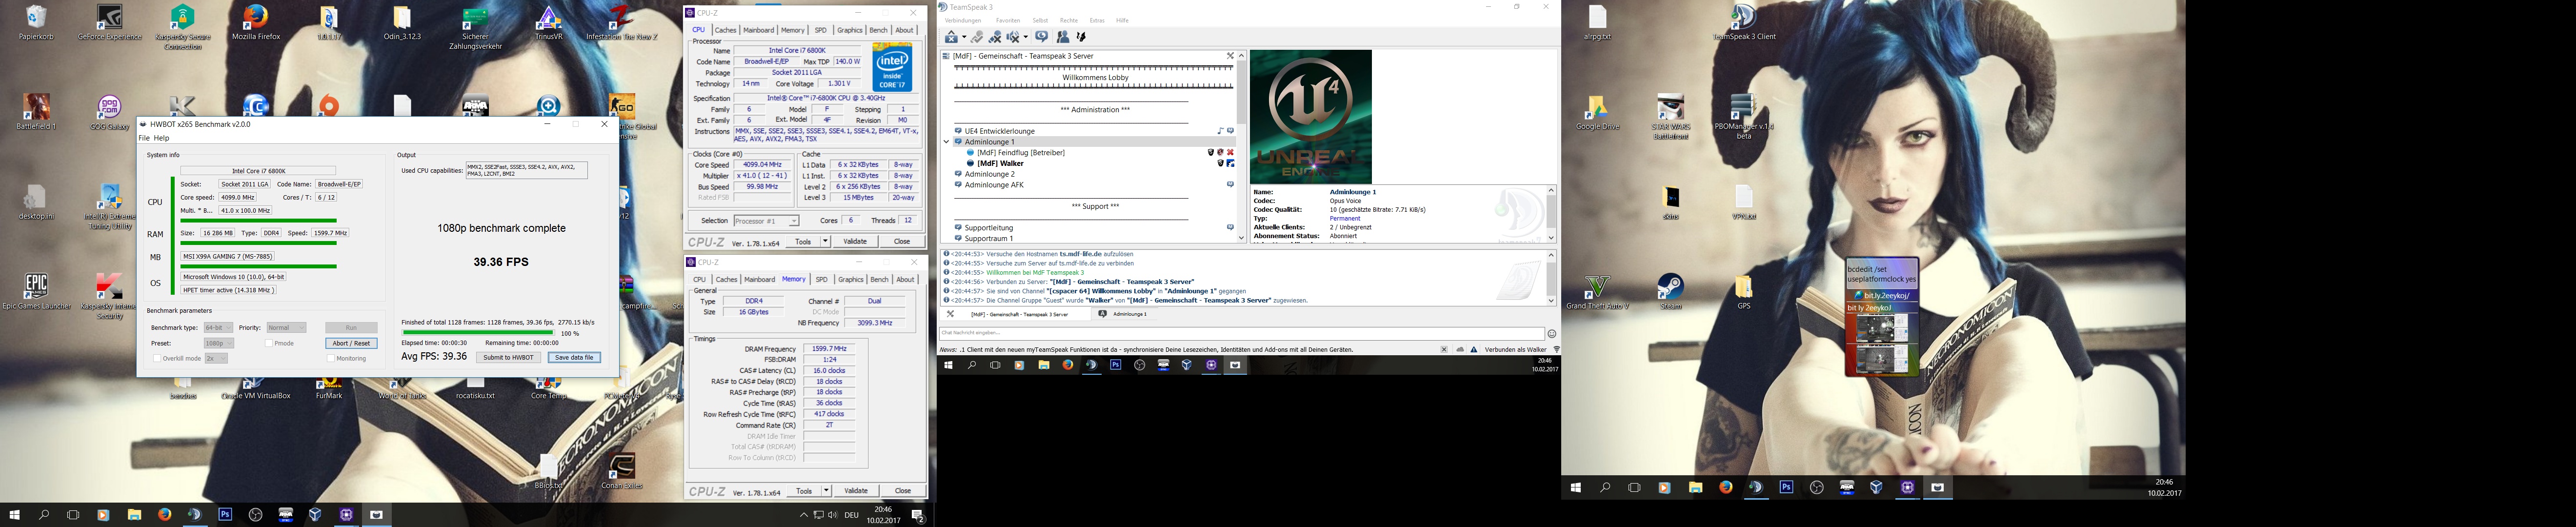This screenshot has height=527, width=2576.
Task: Tick the Pmode checkbox in HWBOT
Action: click(269, 343)
